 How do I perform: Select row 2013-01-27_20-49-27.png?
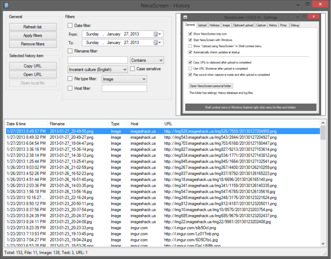pos(163,137)
